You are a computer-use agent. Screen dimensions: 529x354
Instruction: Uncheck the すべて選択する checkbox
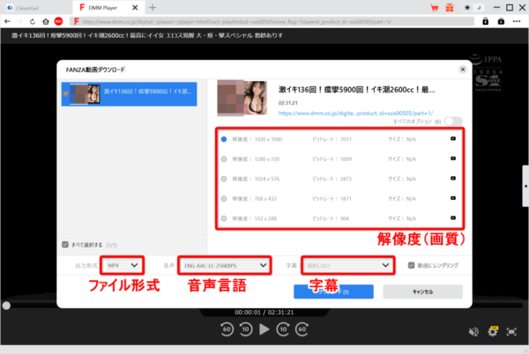point(65,245)
